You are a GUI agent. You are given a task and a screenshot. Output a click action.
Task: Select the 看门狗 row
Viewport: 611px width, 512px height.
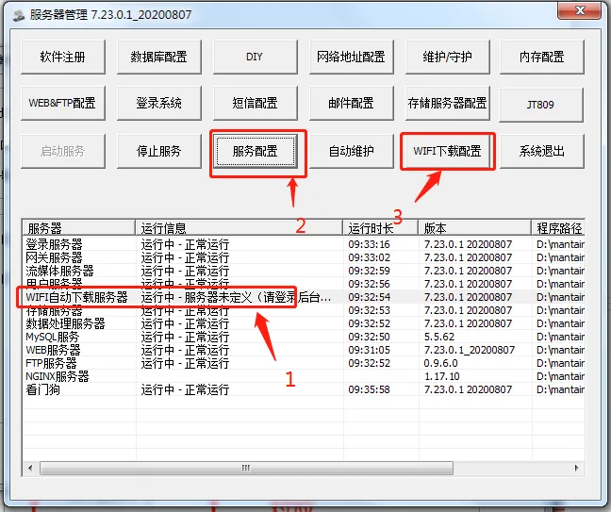point(304,389)
